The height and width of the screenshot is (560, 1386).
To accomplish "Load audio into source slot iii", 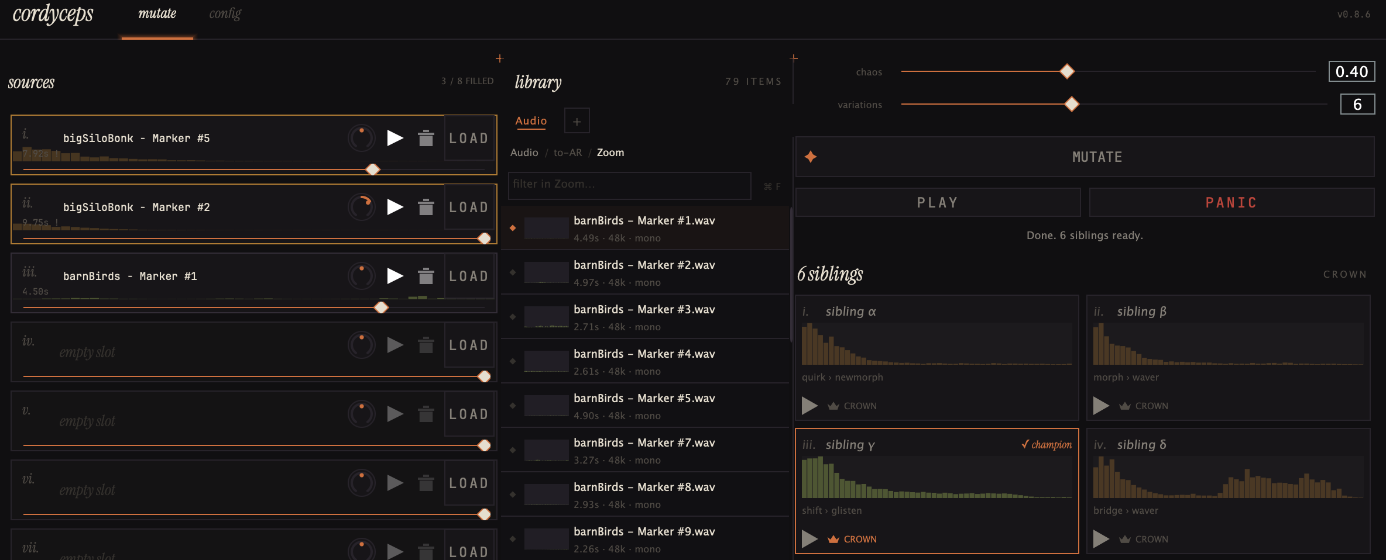I will 469,276.
